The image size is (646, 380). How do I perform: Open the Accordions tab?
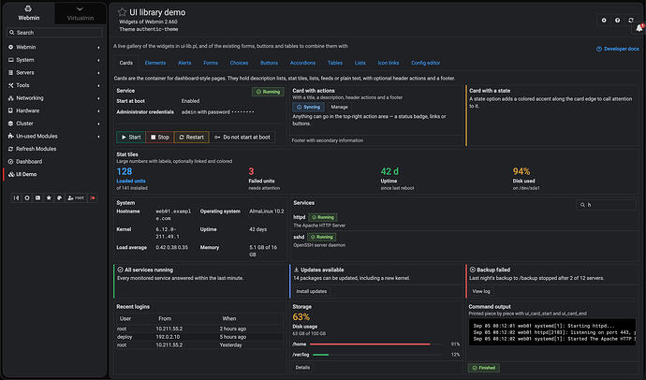click(x=302, y=63)
